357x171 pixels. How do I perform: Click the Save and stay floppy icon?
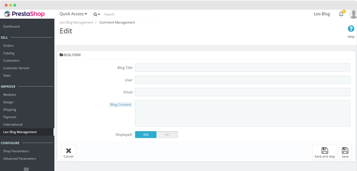(325, 151)
